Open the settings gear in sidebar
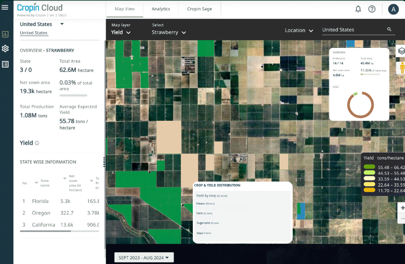The height and width of the screenshot is (264, 405). point(5,49)
